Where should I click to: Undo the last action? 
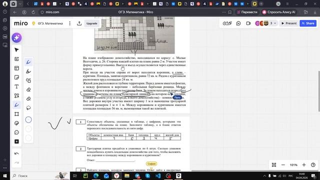[x=16, y=153]
